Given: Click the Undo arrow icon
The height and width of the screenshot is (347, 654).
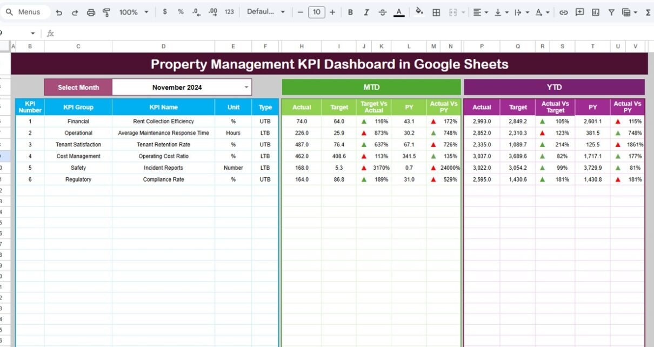Looking at the screenshot, I should pyautogui.click(x=59, y=12).
